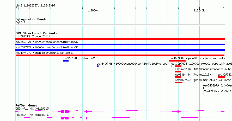Open esv3406446 (1000GenomesConsortiumPilotProject) label
This screenshot has height=121, width=232.
coord(133,64)
